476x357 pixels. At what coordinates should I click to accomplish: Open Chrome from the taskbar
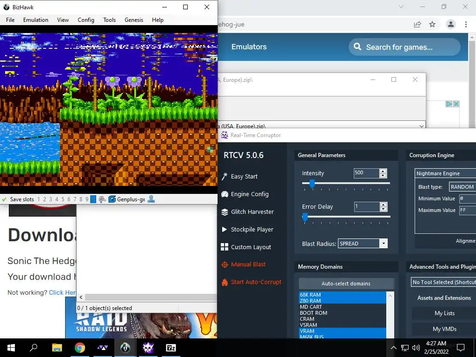(80, 348)
